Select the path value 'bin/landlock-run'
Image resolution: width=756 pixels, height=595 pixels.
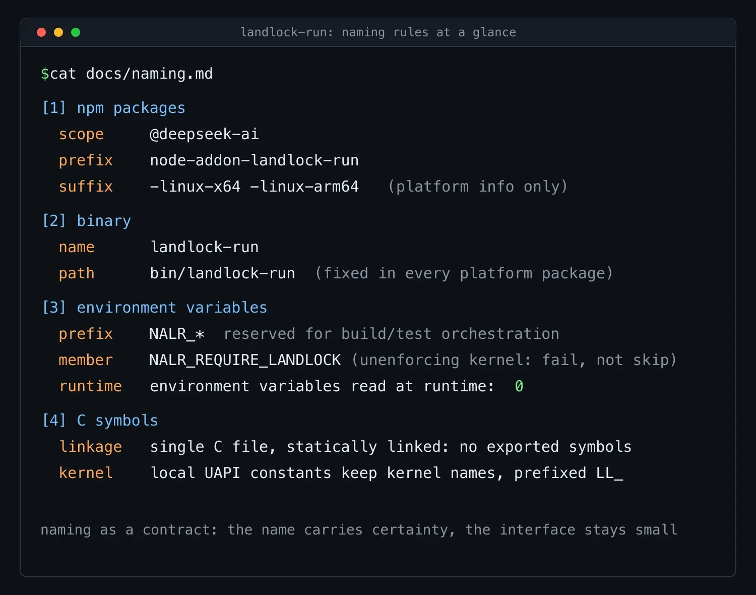click(x=222, y=273)
